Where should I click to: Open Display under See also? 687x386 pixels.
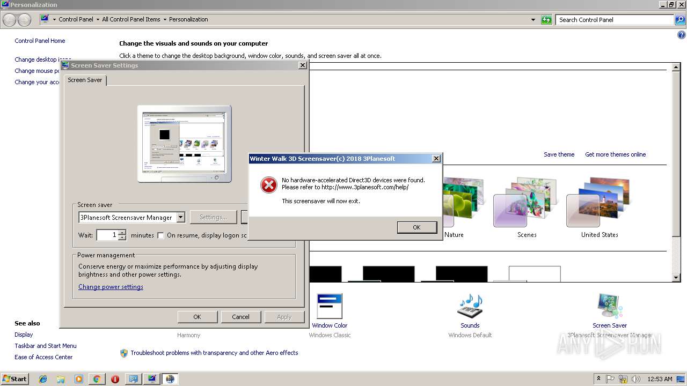[24, 335]
